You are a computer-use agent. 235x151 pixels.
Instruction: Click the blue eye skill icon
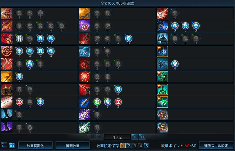tap(162, 51)
